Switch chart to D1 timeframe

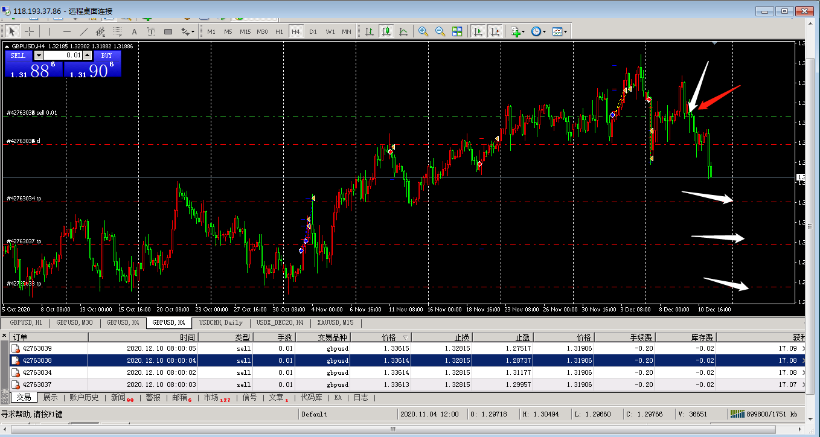tap(313, 31)
